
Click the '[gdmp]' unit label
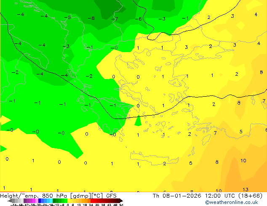tap(81, 196)
